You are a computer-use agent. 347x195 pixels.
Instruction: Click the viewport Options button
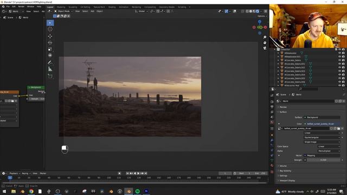click(x=262, y=16)
